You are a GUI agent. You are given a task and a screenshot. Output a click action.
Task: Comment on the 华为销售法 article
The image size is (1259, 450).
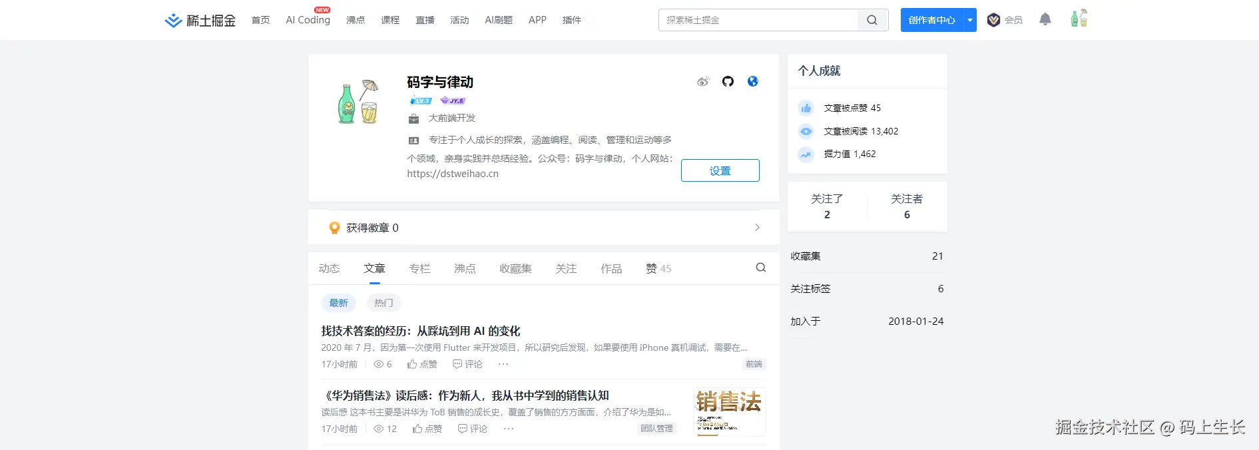coord(473,429)
